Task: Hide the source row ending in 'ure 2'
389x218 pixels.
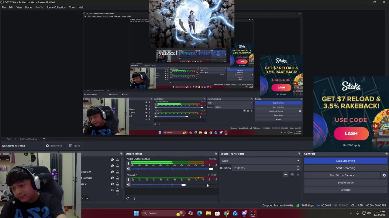Action: [112, 184]
